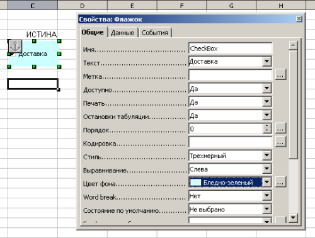Click the Бледно-зеленый color swatch field
Image resolution: width=315 pixels, height=238 pixels.
(226, 183)
